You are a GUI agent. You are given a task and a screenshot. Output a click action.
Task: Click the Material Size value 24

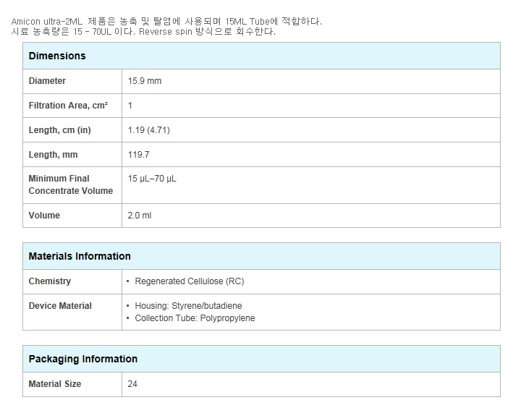pos(132,384)
